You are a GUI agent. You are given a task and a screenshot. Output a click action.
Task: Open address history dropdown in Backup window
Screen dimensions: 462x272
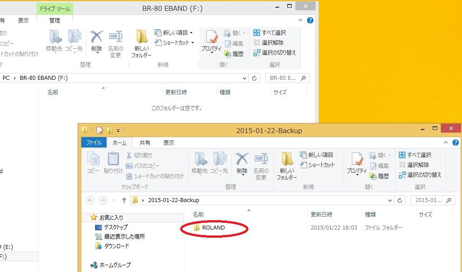(390, 200)
